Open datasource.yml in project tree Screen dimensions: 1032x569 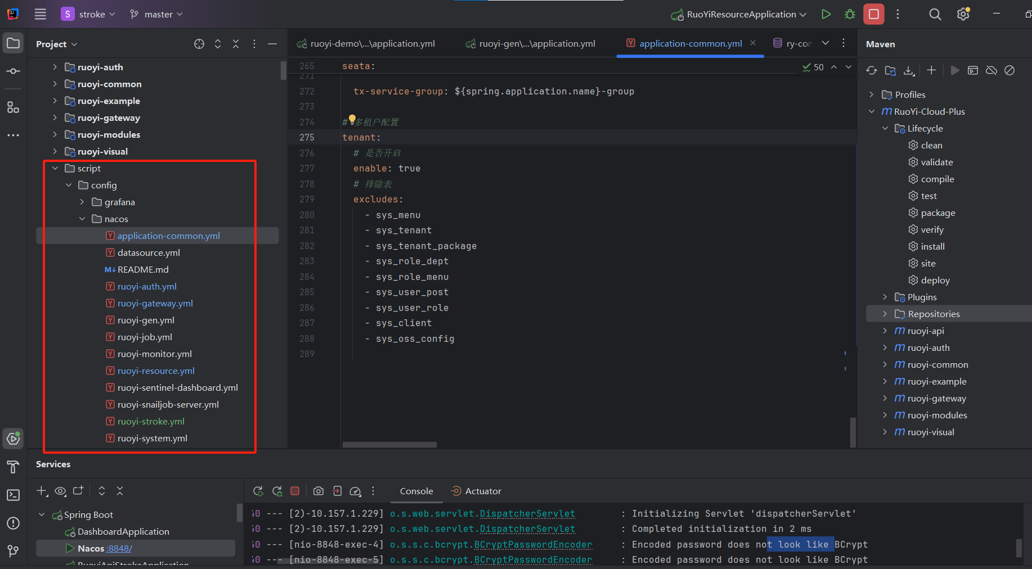point(149,252)
